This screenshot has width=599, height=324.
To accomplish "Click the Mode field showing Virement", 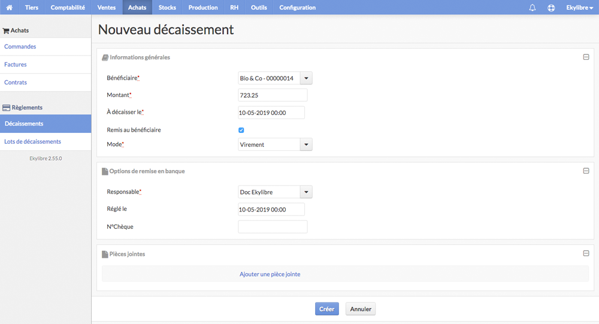I will [x=269, y=144].
